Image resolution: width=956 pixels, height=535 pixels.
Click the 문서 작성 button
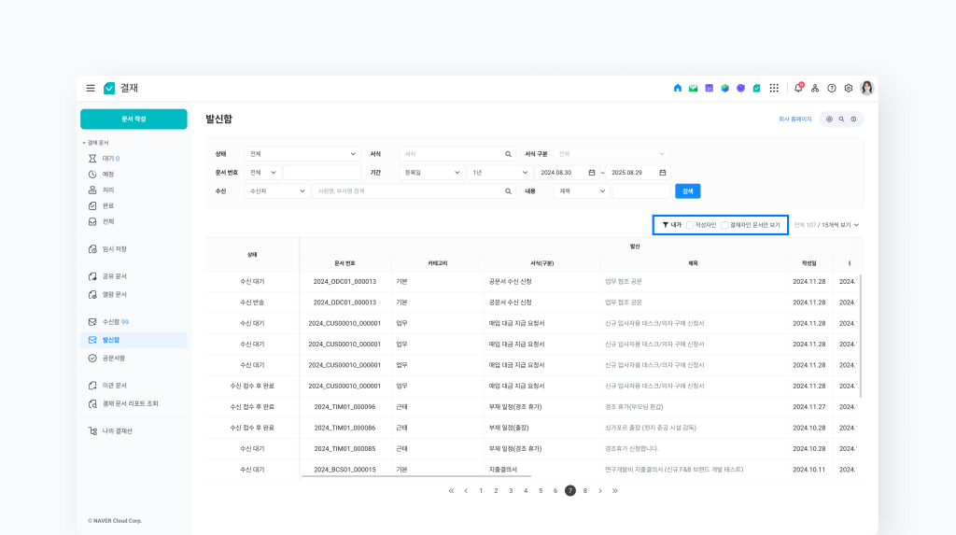134,119
